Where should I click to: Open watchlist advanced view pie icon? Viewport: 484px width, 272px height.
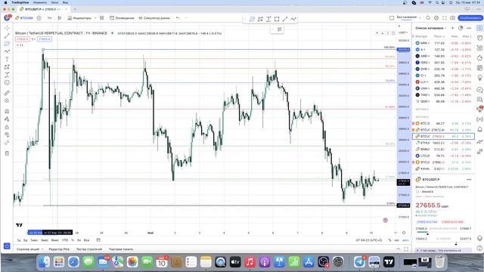click(461, 28)
